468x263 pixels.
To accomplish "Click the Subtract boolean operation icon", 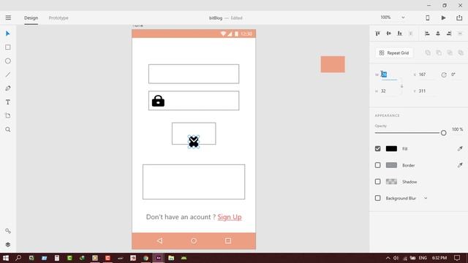I will (439, 53).
